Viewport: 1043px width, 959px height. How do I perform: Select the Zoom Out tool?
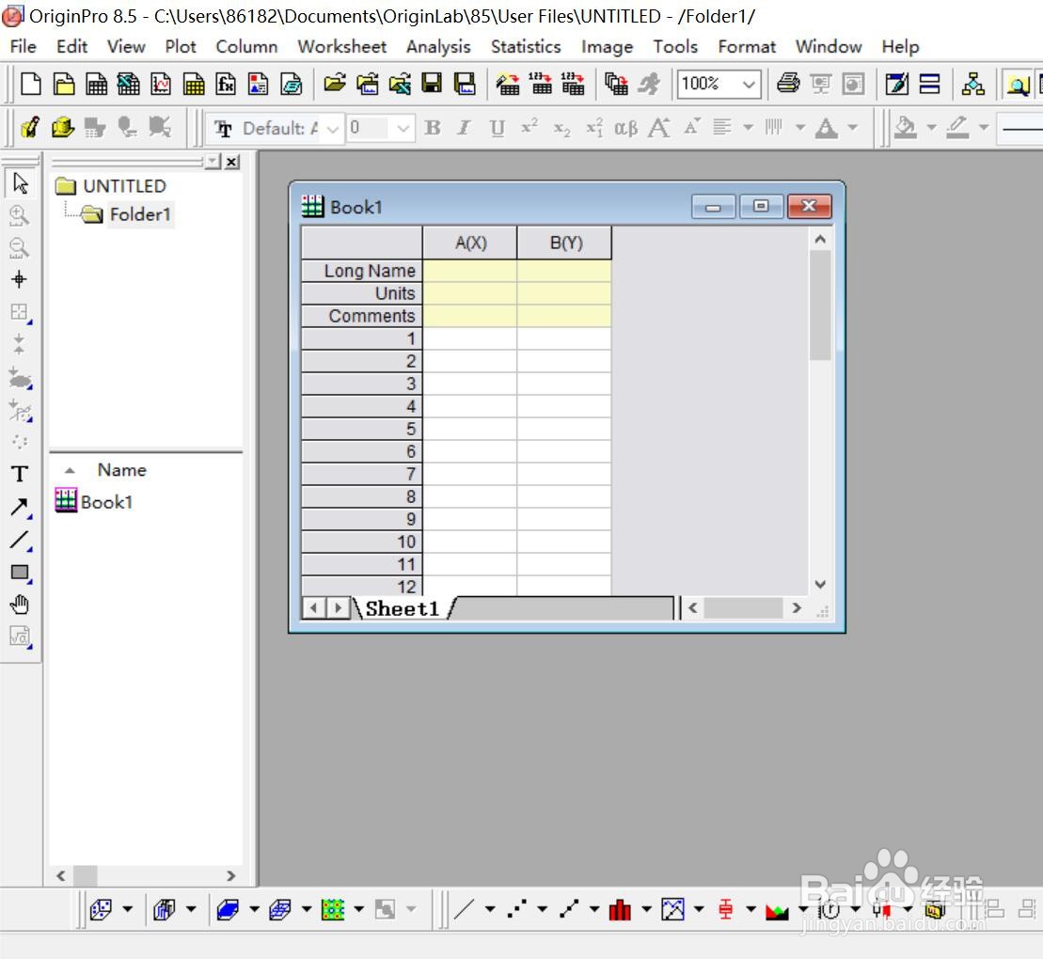(x=20, y=248)
